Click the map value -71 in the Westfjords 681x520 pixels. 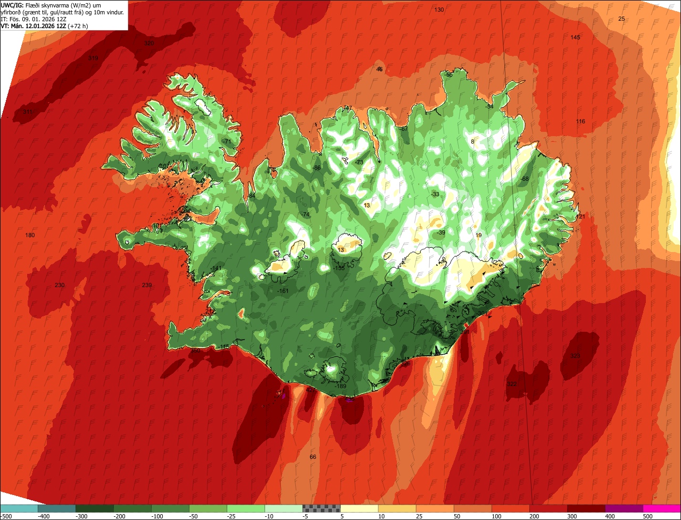click(x=227, y=141)
